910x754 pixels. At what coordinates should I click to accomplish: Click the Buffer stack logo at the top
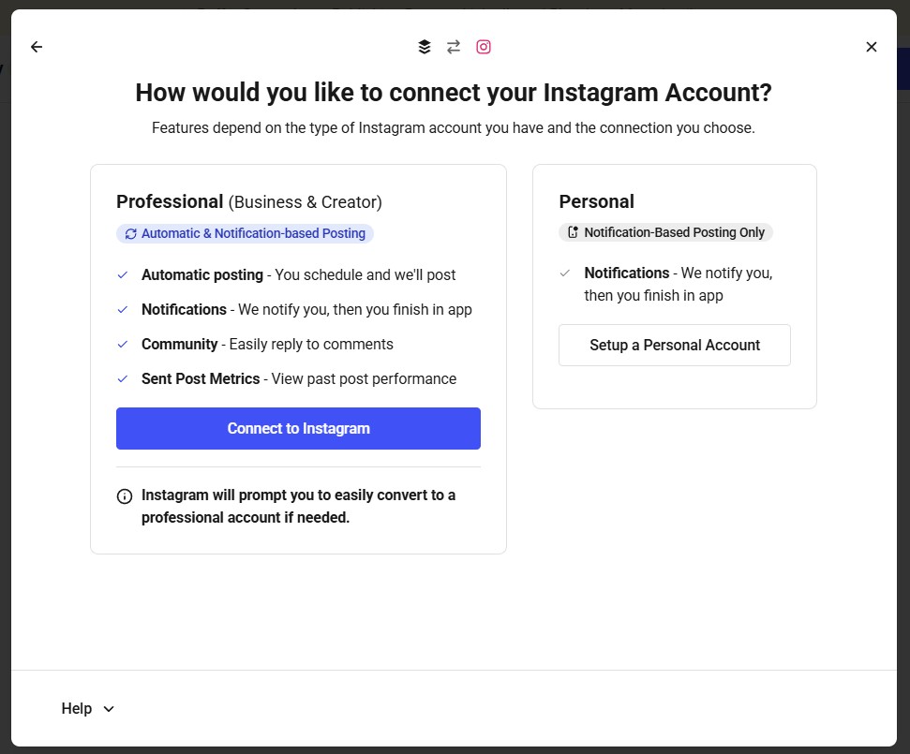424,46
